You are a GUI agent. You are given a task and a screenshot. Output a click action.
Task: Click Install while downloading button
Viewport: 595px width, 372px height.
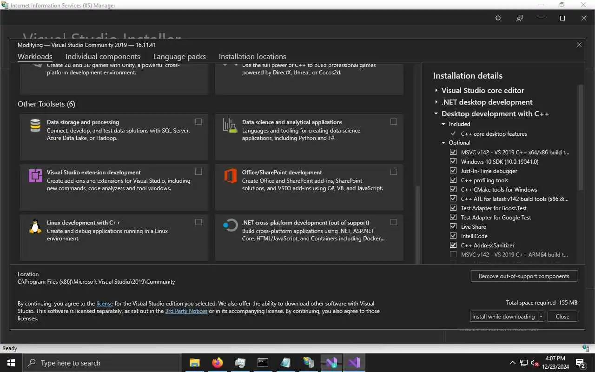(504, 317)
